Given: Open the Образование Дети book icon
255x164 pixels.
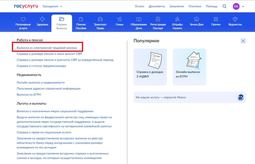Looking at the screenshot, I should 139,19.
